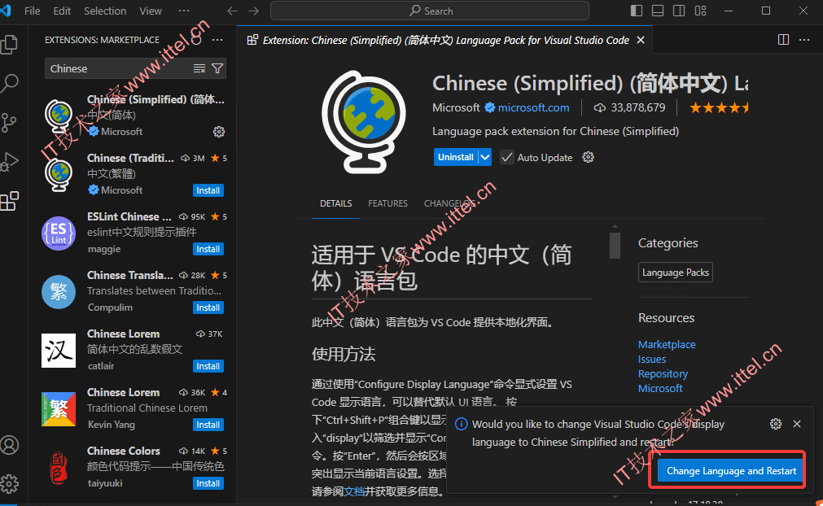This screenshot has width=823, height=506.
Task: Refresh the Extensions Marketplace list
Action: [196, 40]
